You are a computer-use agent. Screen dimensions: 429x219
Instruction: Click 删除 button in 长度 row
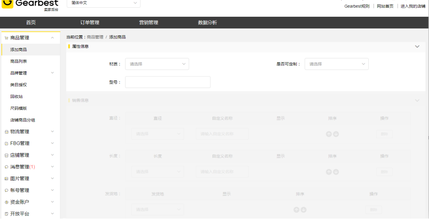coord(384,172)
